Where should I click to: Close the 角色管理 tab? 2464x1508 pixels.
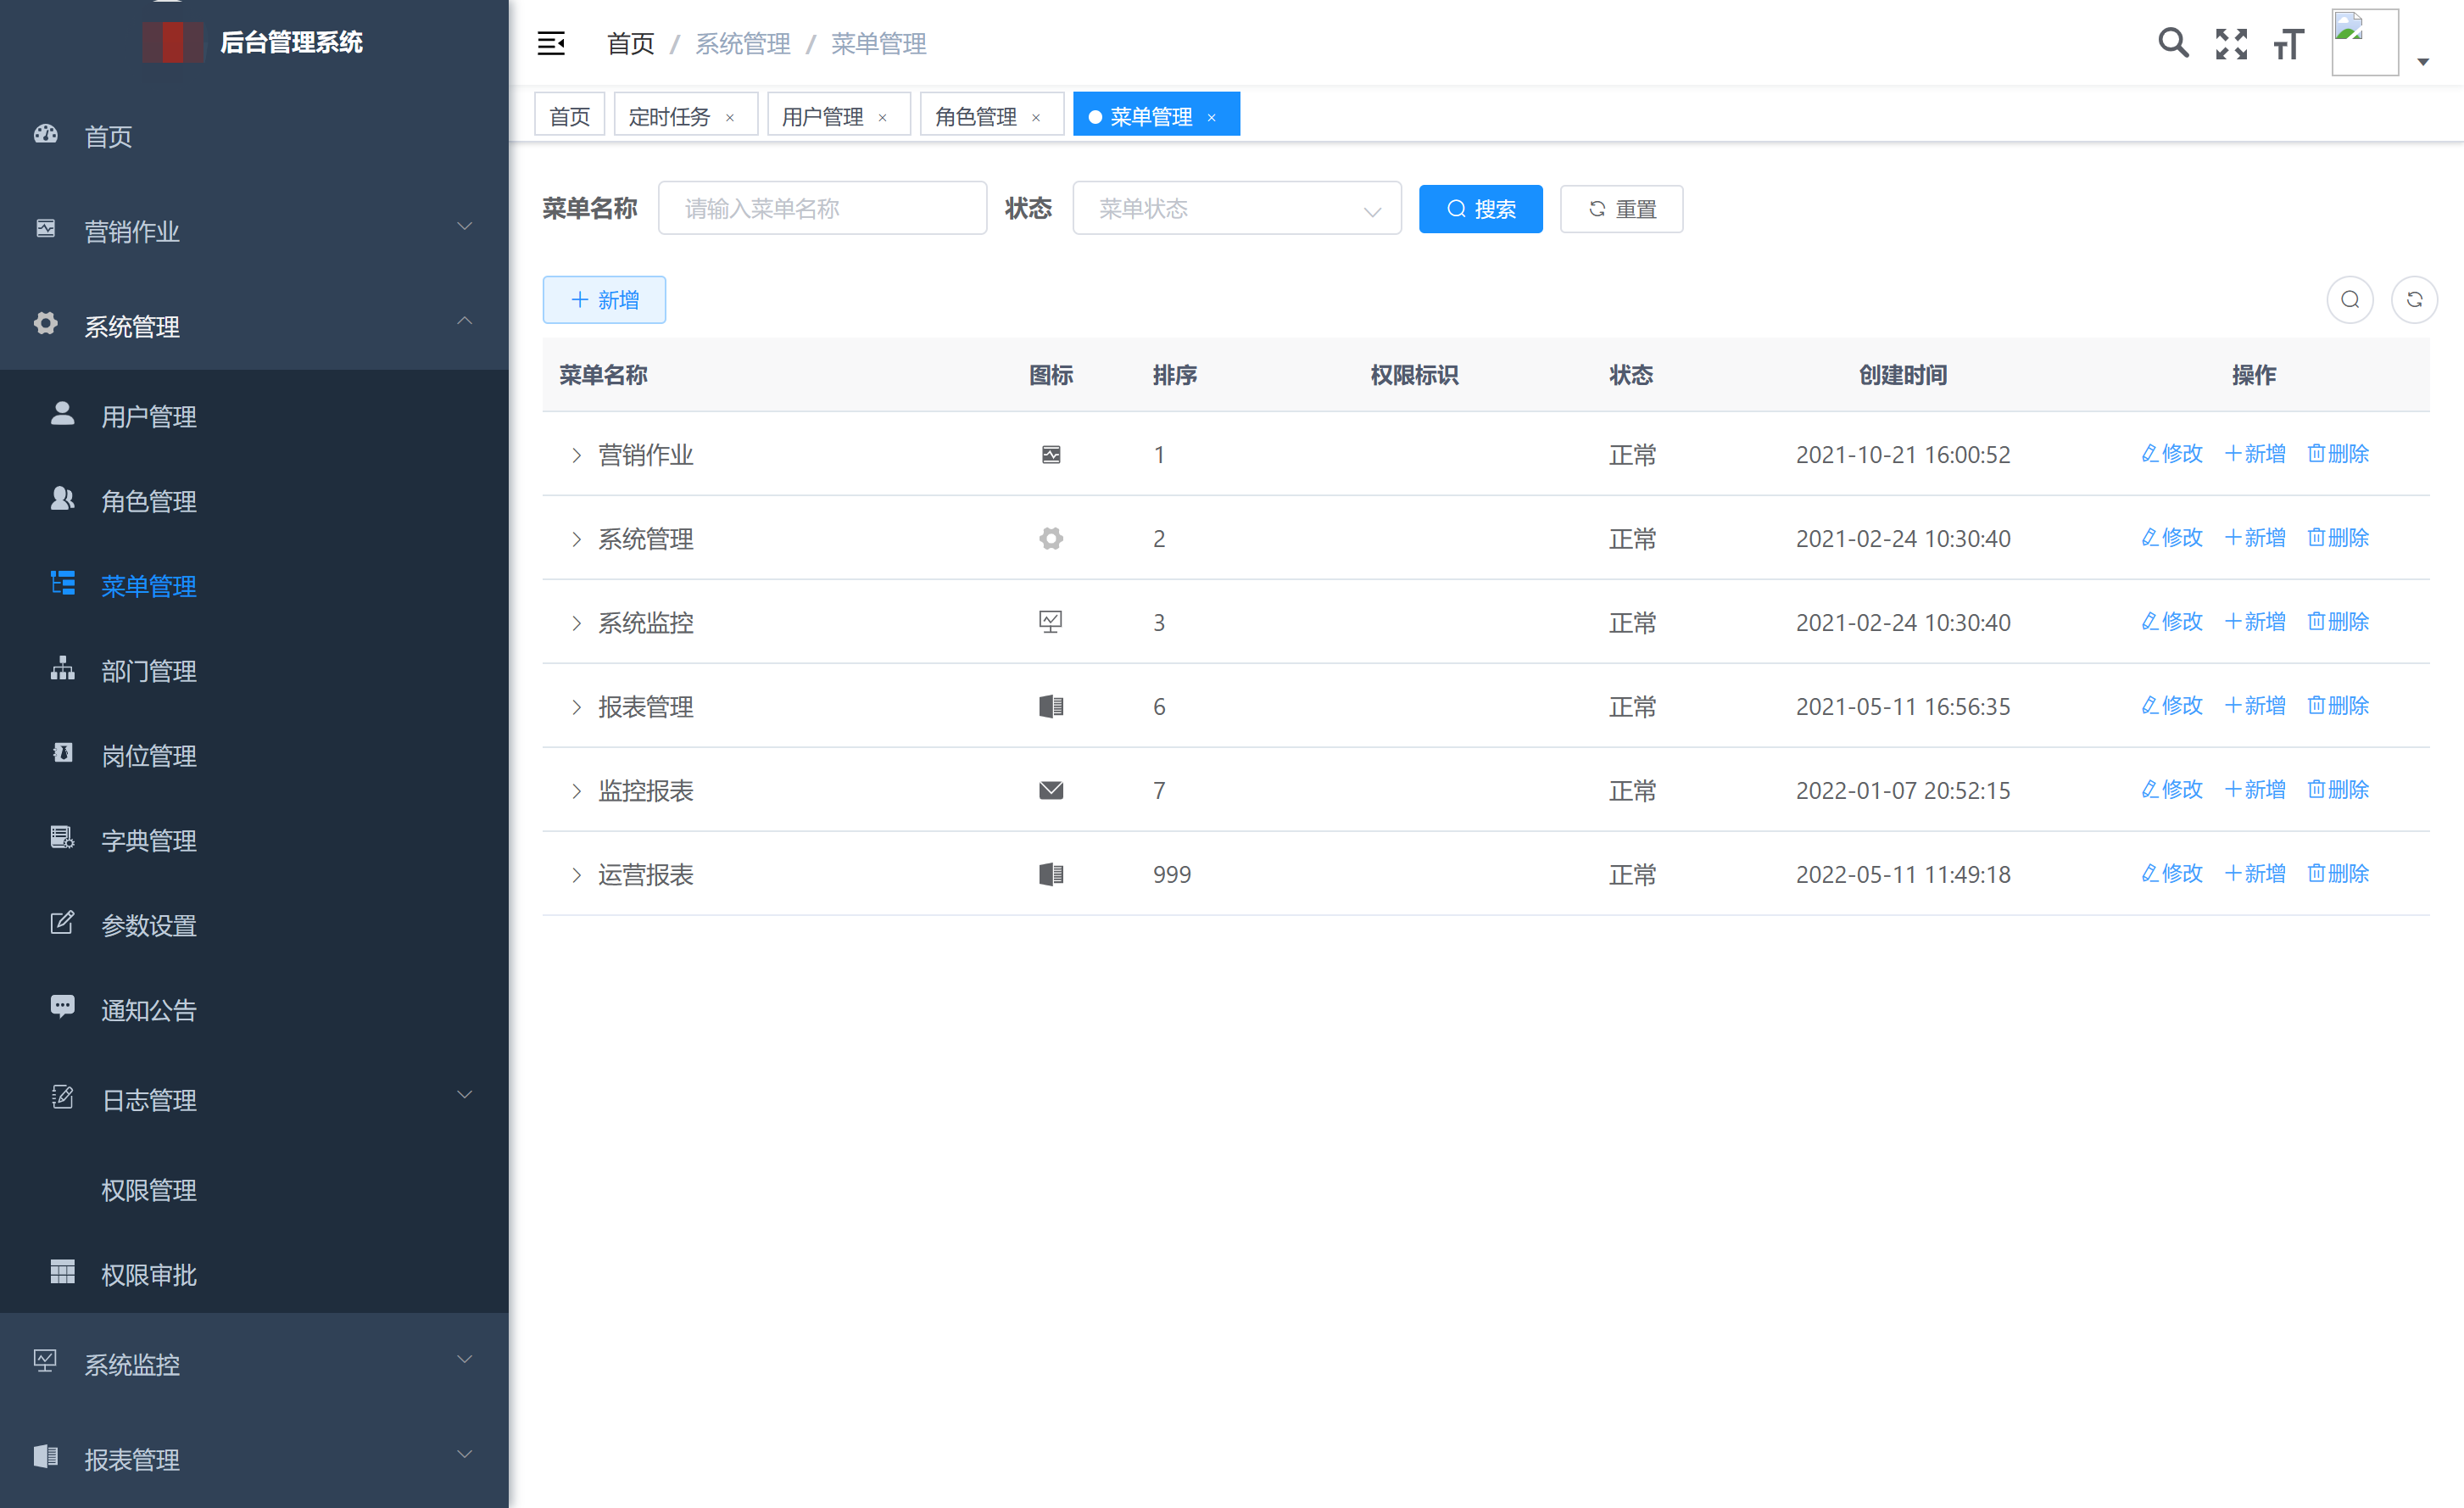point(1036,118)
